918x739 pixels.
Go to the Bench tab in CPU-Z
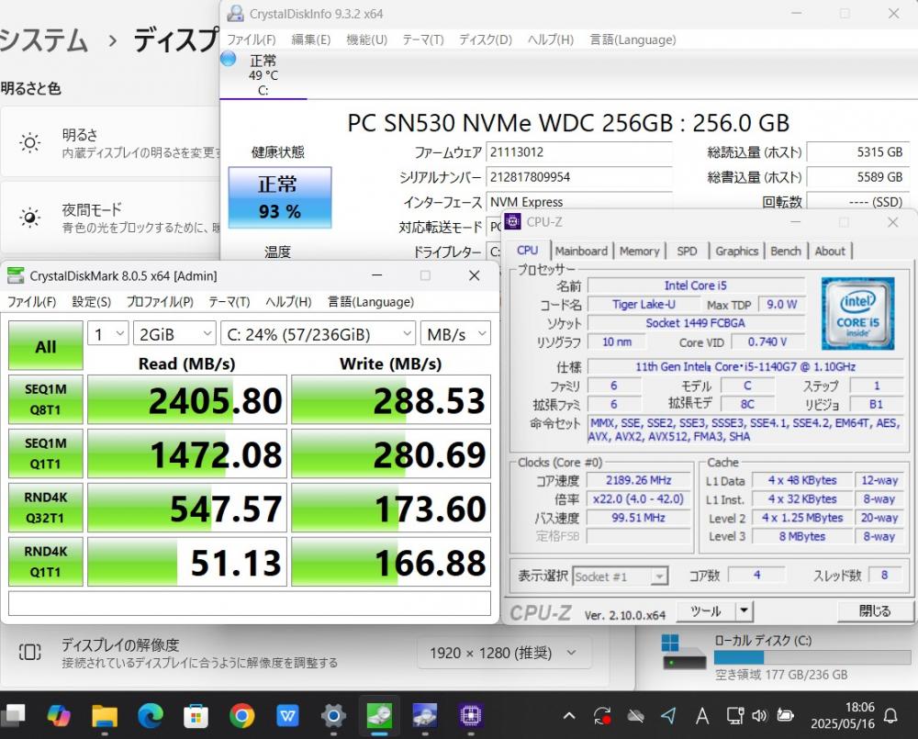click(786, 252)
